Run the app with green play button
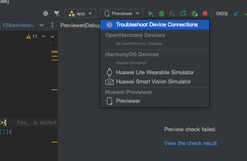247x161 pixels. pyautogui.click(x=151, y=13)
